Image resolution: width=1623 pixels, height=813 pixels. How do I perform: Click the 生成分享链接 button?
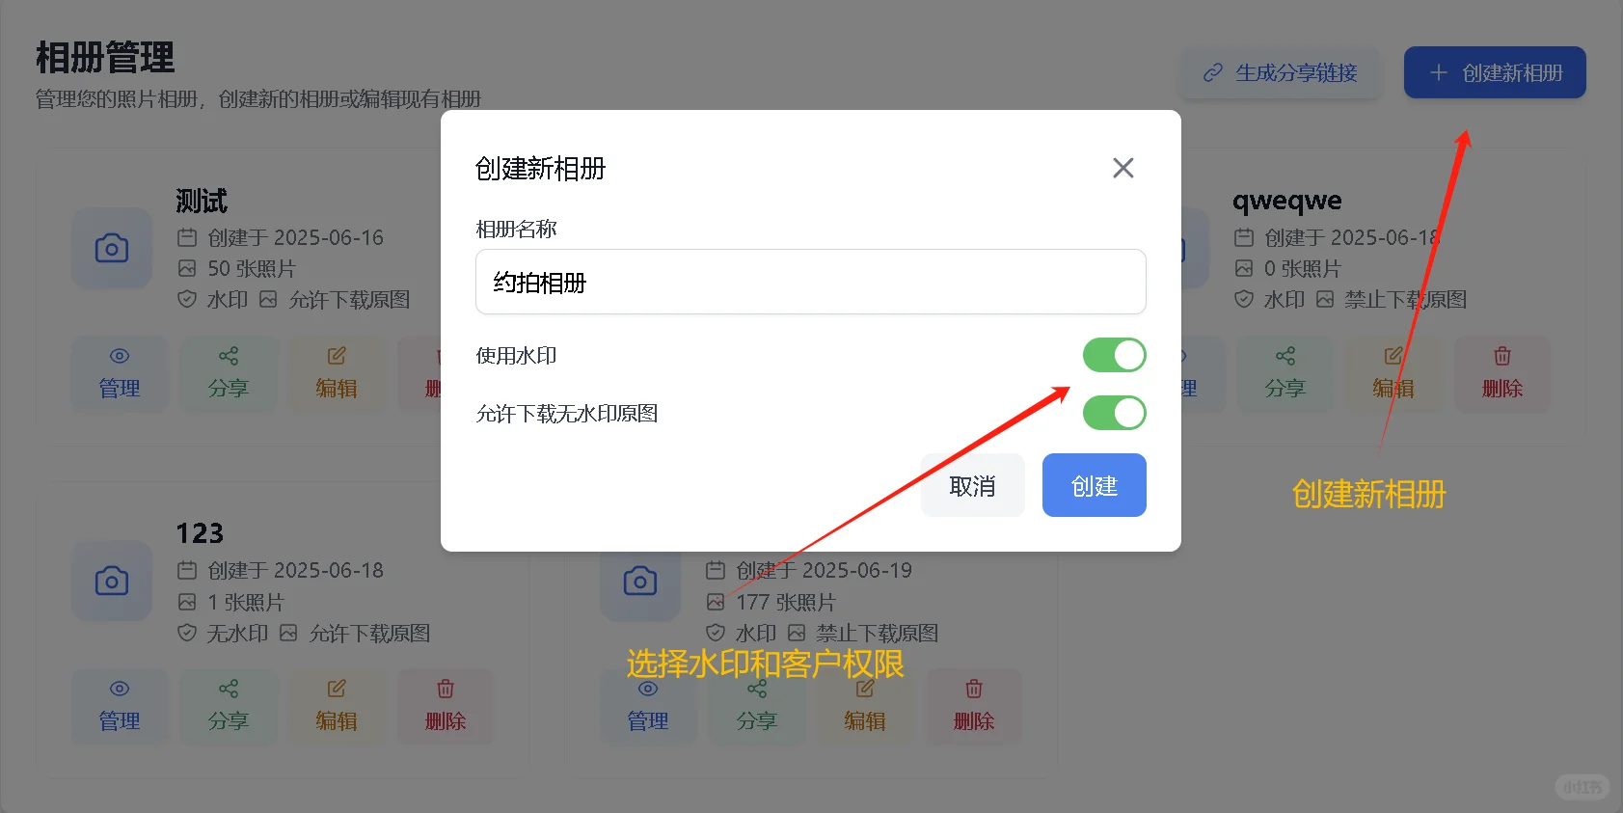pos(1281,72)
